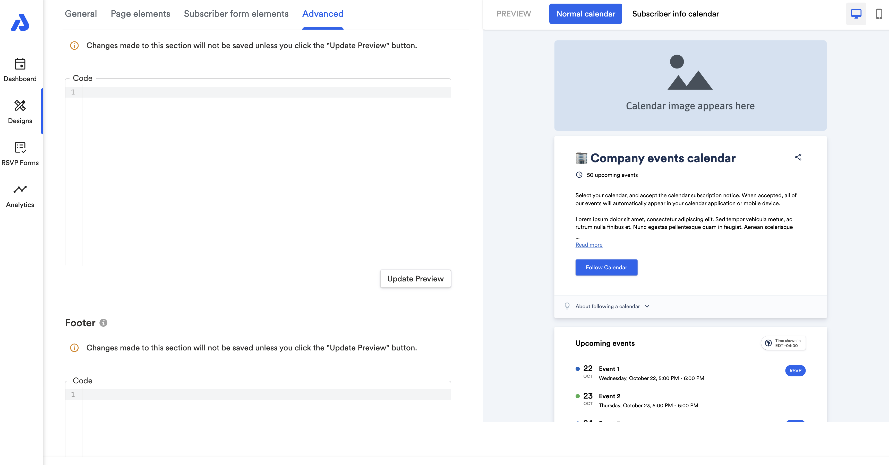The image size is (889, 465).
Task: Switch to desktop preview icon
Action: (856, 14)
